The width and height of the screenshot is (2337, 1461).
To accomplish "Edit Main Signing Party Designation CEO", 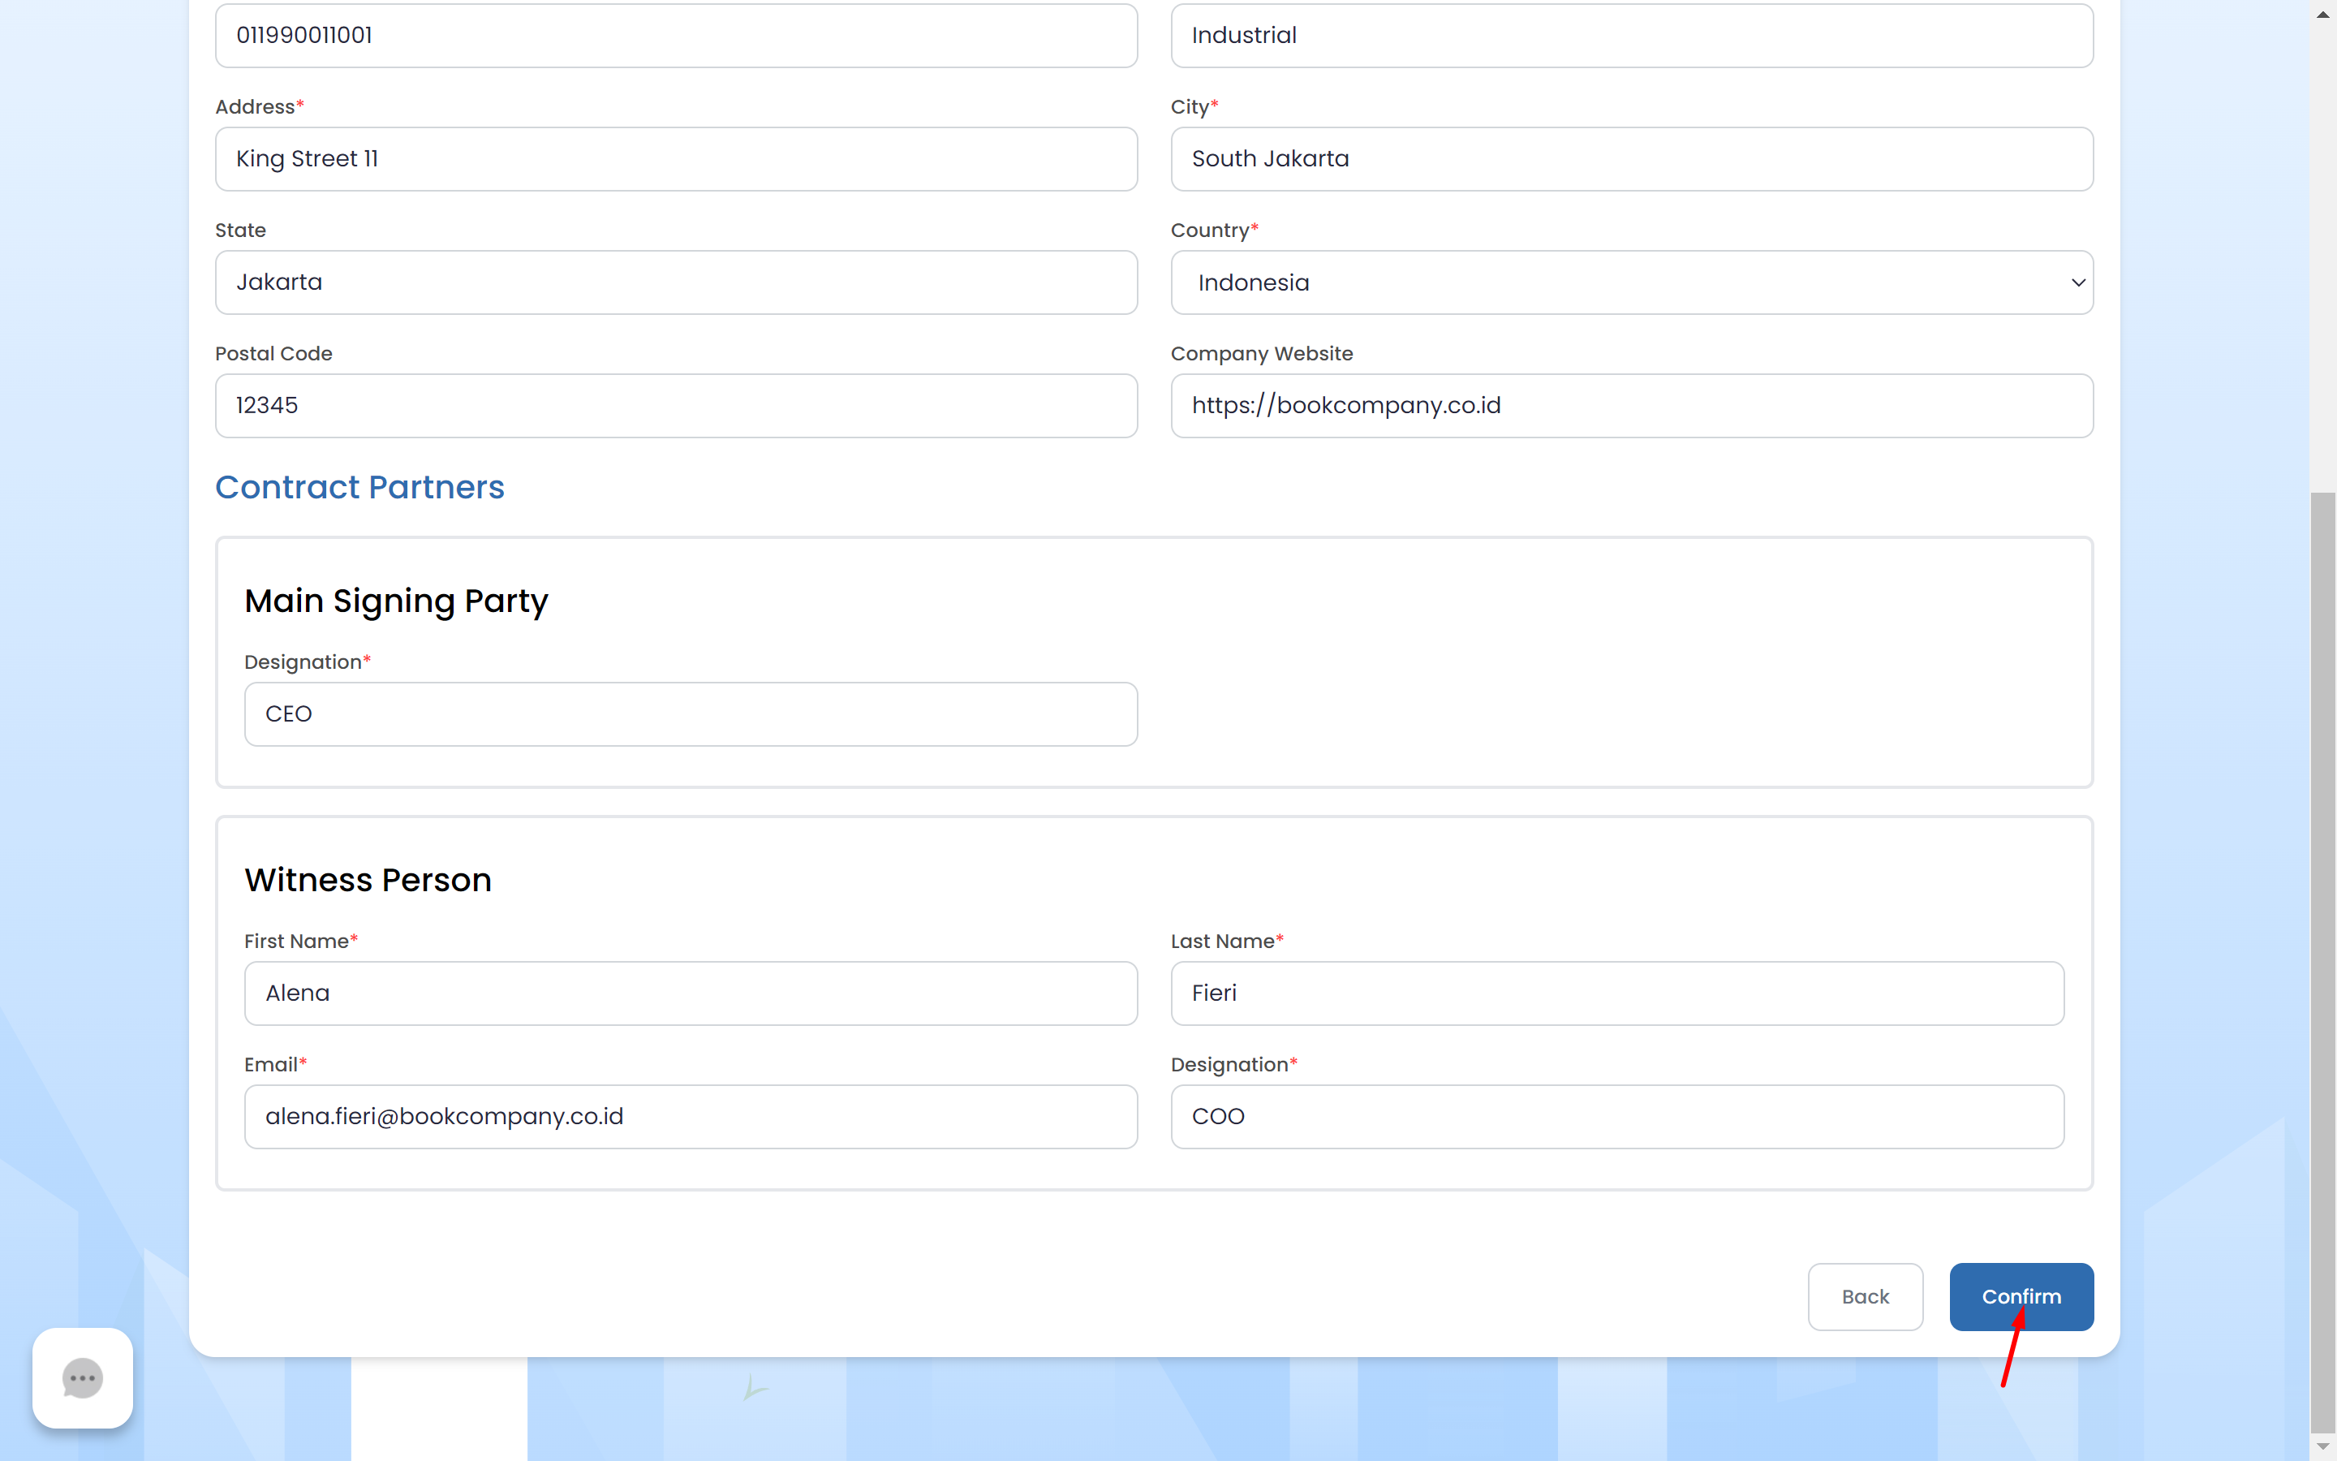I will click(x=691, y=714).
